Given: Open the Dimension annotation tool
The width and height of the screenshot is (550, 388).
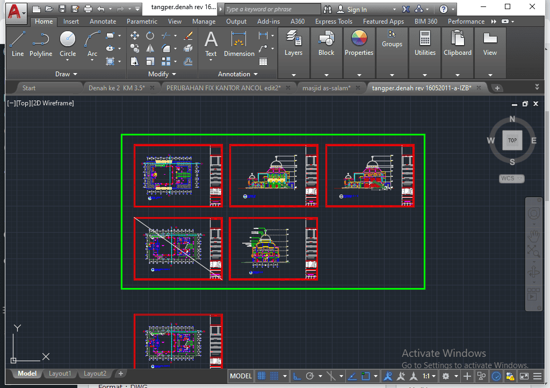Looking at the screenshot, I should tap(239, 44).
